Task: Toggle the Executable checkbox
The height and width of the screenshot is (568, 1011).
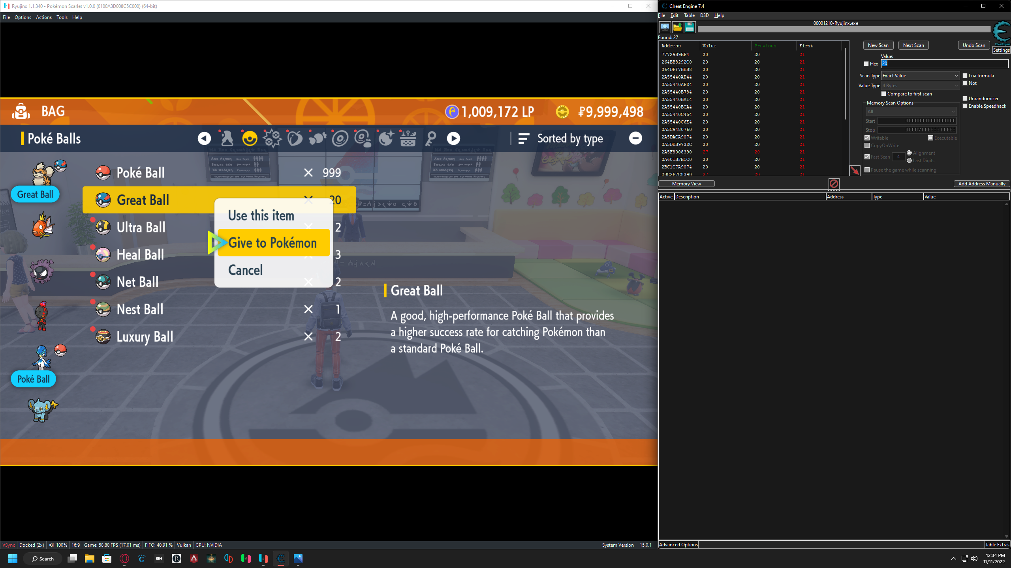Action: [931, 138]
